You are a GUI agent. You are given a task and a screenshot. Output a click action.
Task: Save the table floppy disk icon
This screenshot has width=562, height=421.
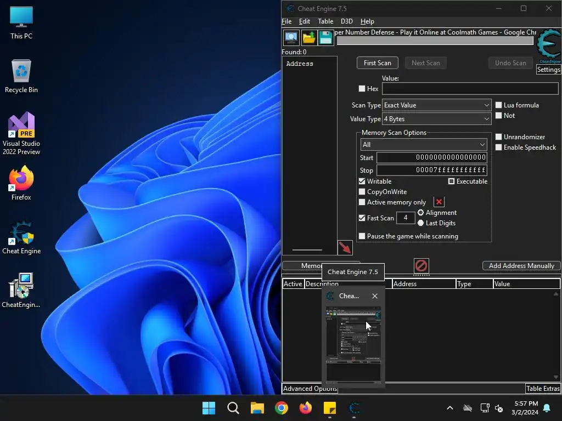pos(325,38)
